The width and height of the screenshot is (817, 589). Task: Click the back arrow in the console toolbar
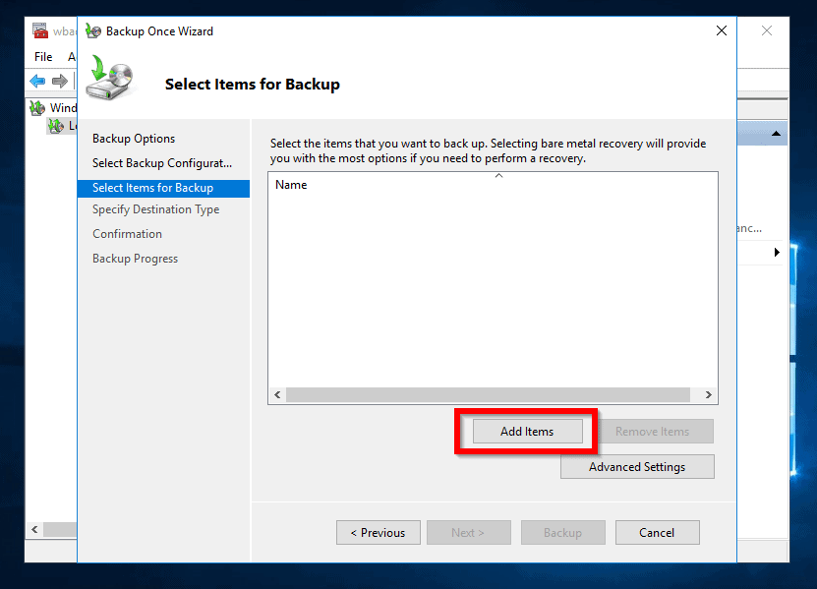click(x=37, y=82)
